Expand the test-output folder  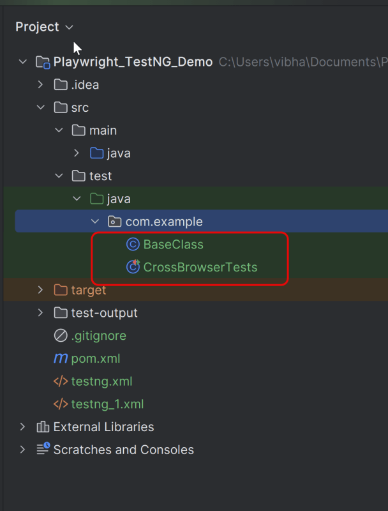click(x=41, y=313)
